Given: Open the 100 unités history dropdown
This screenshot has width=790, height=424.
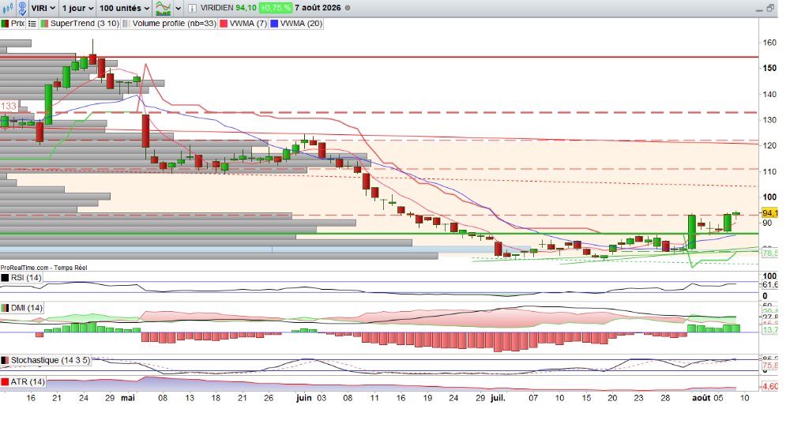Looking at the screenshot, I should [125, 8].
